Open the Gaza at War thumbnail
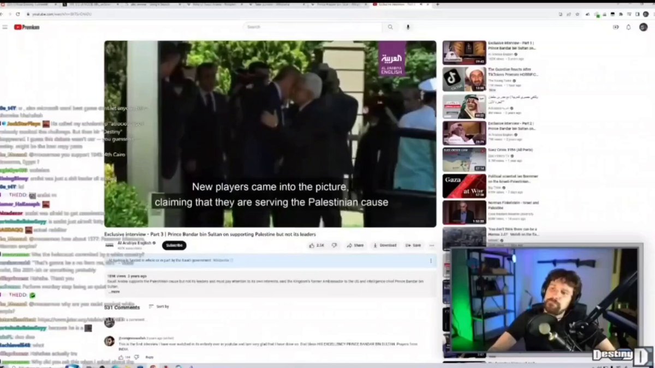 point(464,186)
